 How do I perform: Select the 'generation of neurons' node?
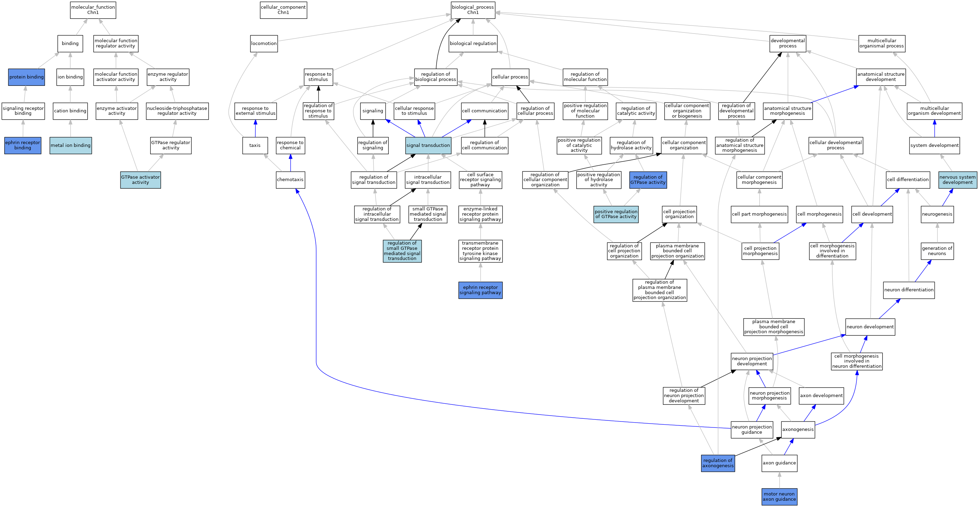pos(937,251)
